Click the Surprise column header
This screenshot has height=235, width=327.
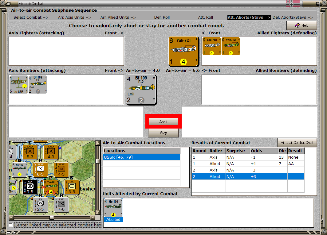(x=238, y=151)
